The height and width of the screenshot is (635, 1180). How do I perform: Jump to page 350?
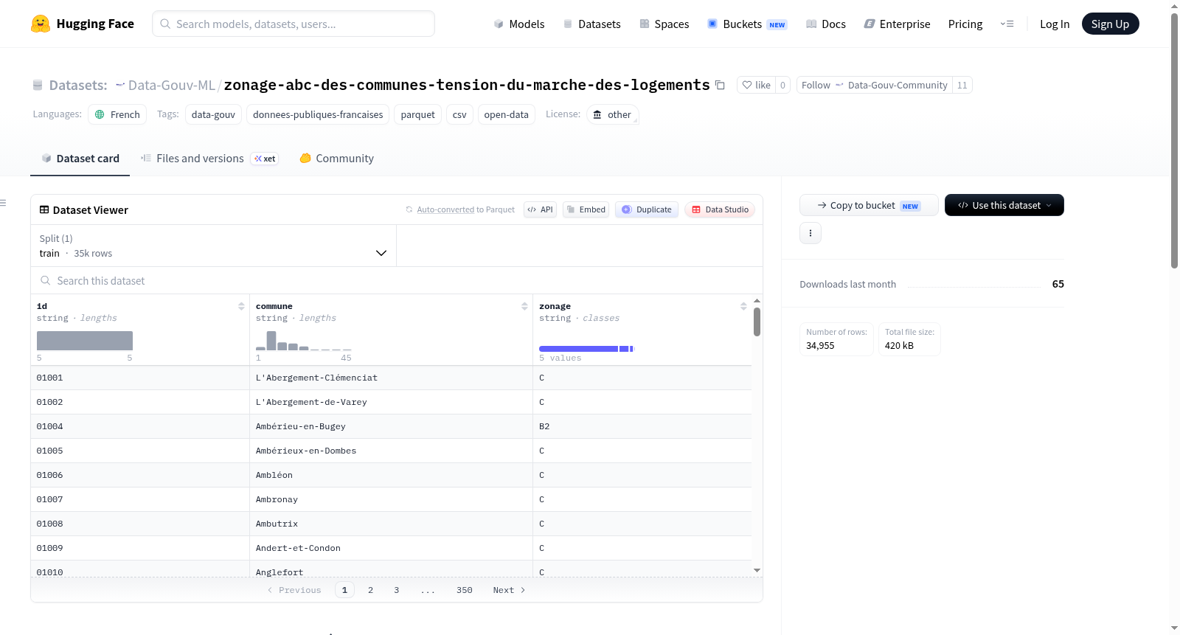pos(464,590)
